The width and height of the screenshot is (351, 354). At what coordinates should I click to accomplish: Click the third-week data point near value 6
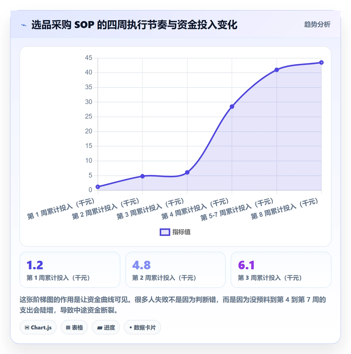pyautogui.click(x=187, y=172)
